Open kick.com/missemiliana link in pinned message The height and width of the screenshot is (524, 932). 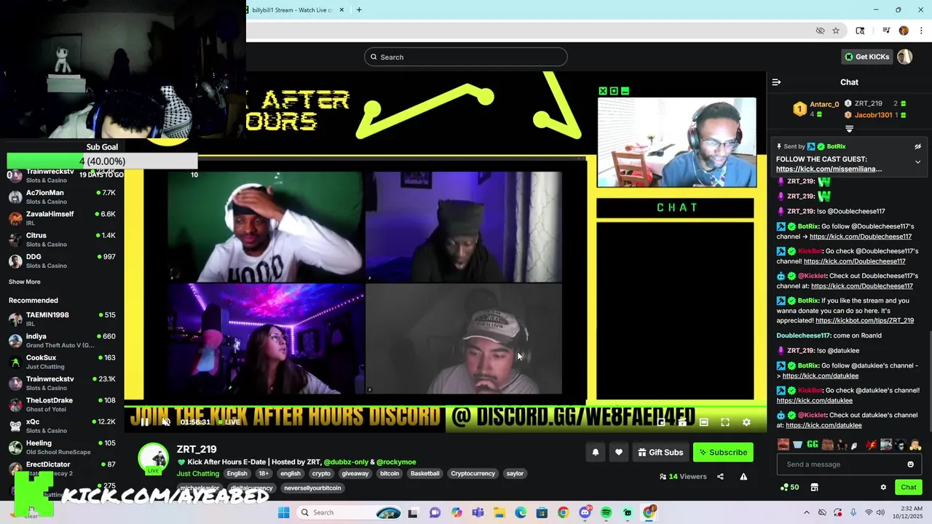pyautogui.click(x=829, y=169)
